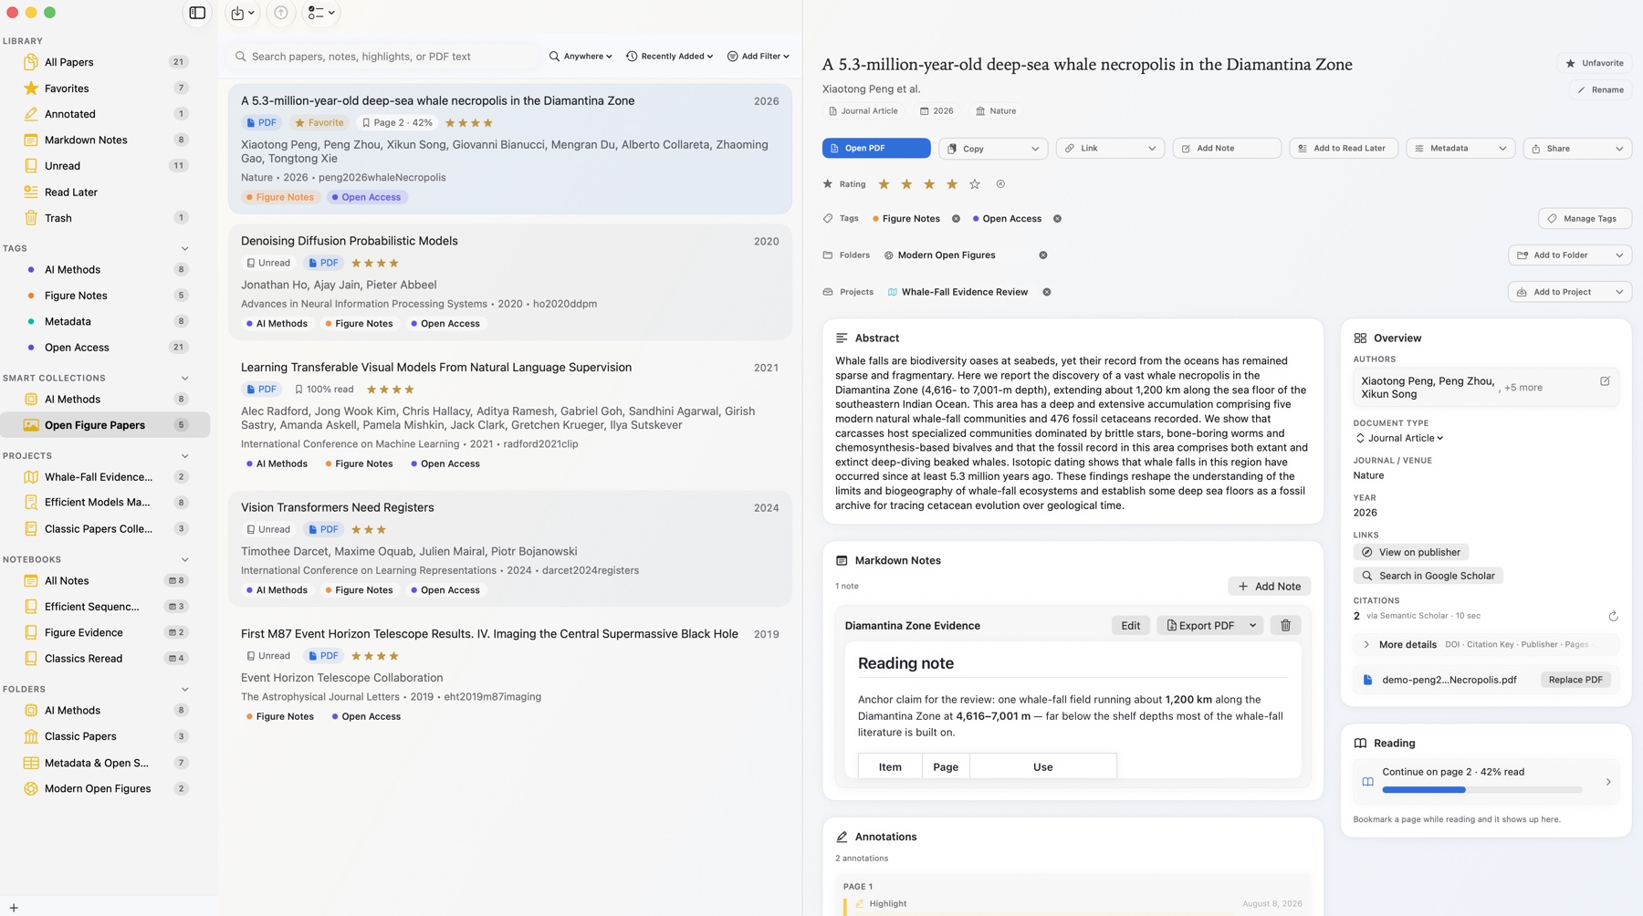
Task: Unfavorite this paper
Action: (x=1595, y=63)
